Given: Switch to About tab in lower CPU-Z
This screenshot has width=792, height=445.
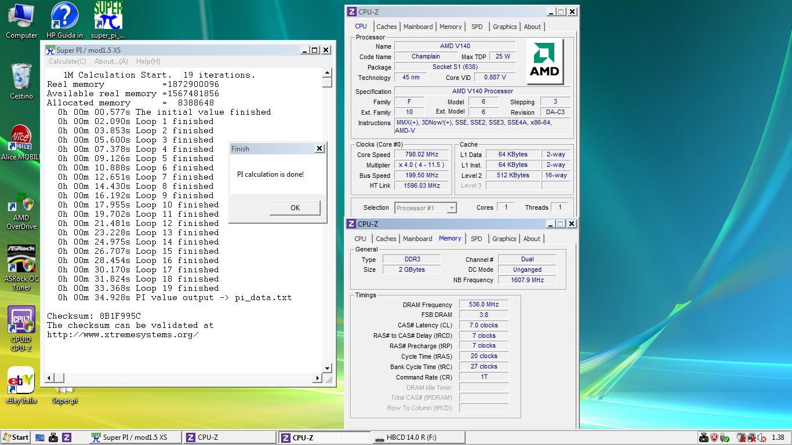Looking at the screenshot, I should [x=532, y=239].
